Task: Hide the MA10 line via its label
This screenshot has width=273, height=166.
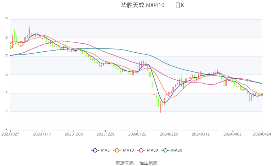Action: pos(128,150)
